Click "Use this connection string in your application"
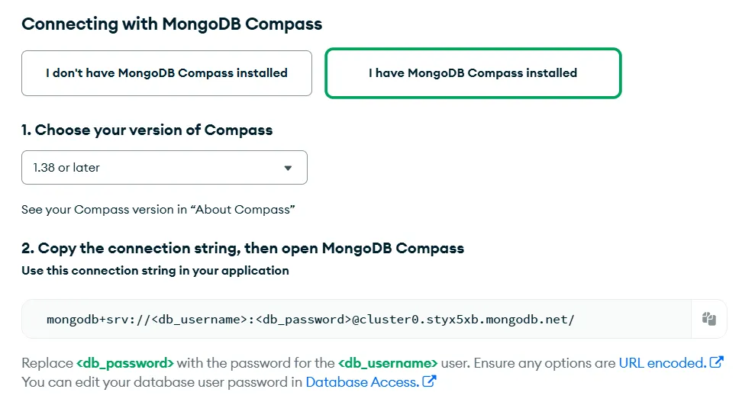The height and width of the screenshot is (402, 742). pyautogui.click(x=155, y=270)
